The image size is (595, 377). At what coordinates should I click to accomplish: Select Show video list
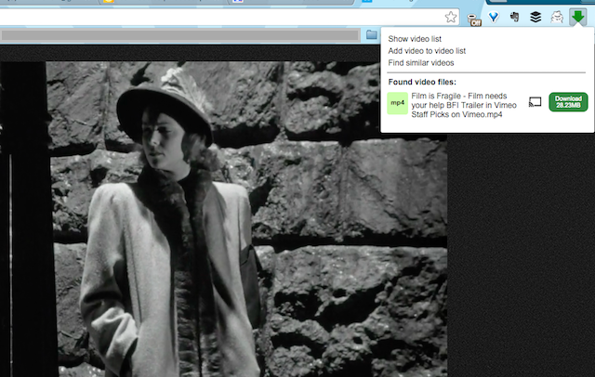coord(415,39)
